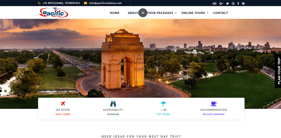This screenshot has height=138, width=281.
Task: Click the Manager label under Accessibility
Action: pyautogui.click(x=113, y=114)
